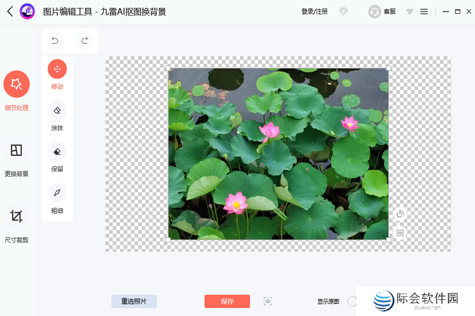Click the undo arrow
Image resolution: width=475 pixels, height=316 pixels.
[x=55, y=40]
